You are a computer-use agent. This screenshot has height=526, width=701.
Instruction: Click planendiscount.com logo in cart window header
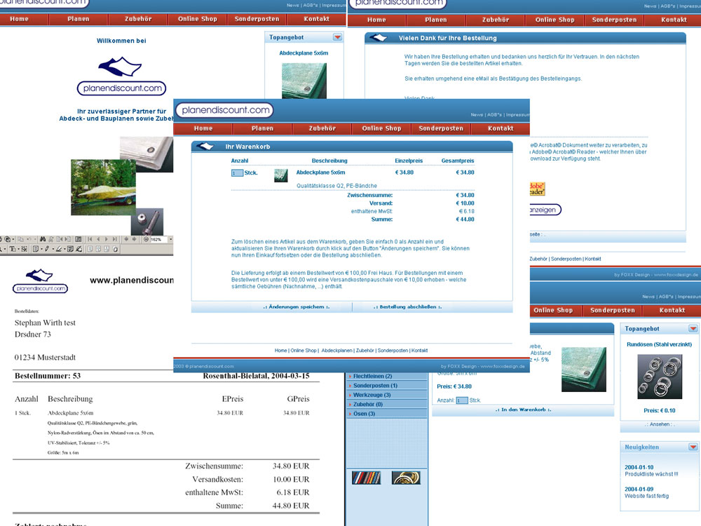pyautogui.click(x=225, y=110)
